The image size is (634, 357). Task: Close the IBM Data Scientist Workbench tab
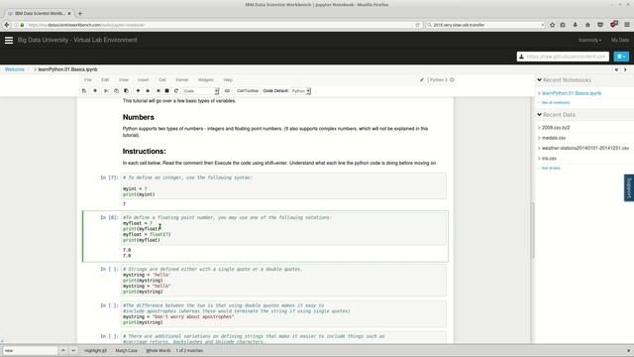69,13
